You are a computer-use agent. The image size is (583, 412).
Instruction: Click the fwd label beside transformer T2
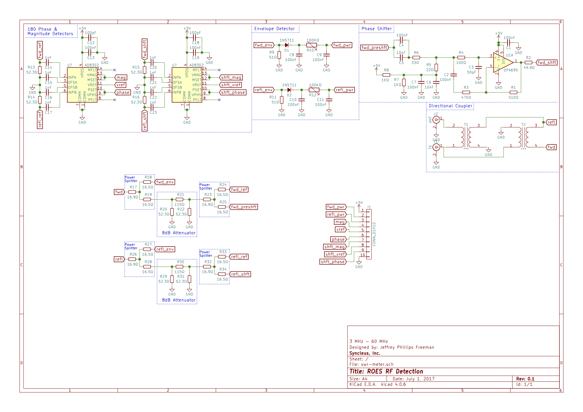(551, 147)
